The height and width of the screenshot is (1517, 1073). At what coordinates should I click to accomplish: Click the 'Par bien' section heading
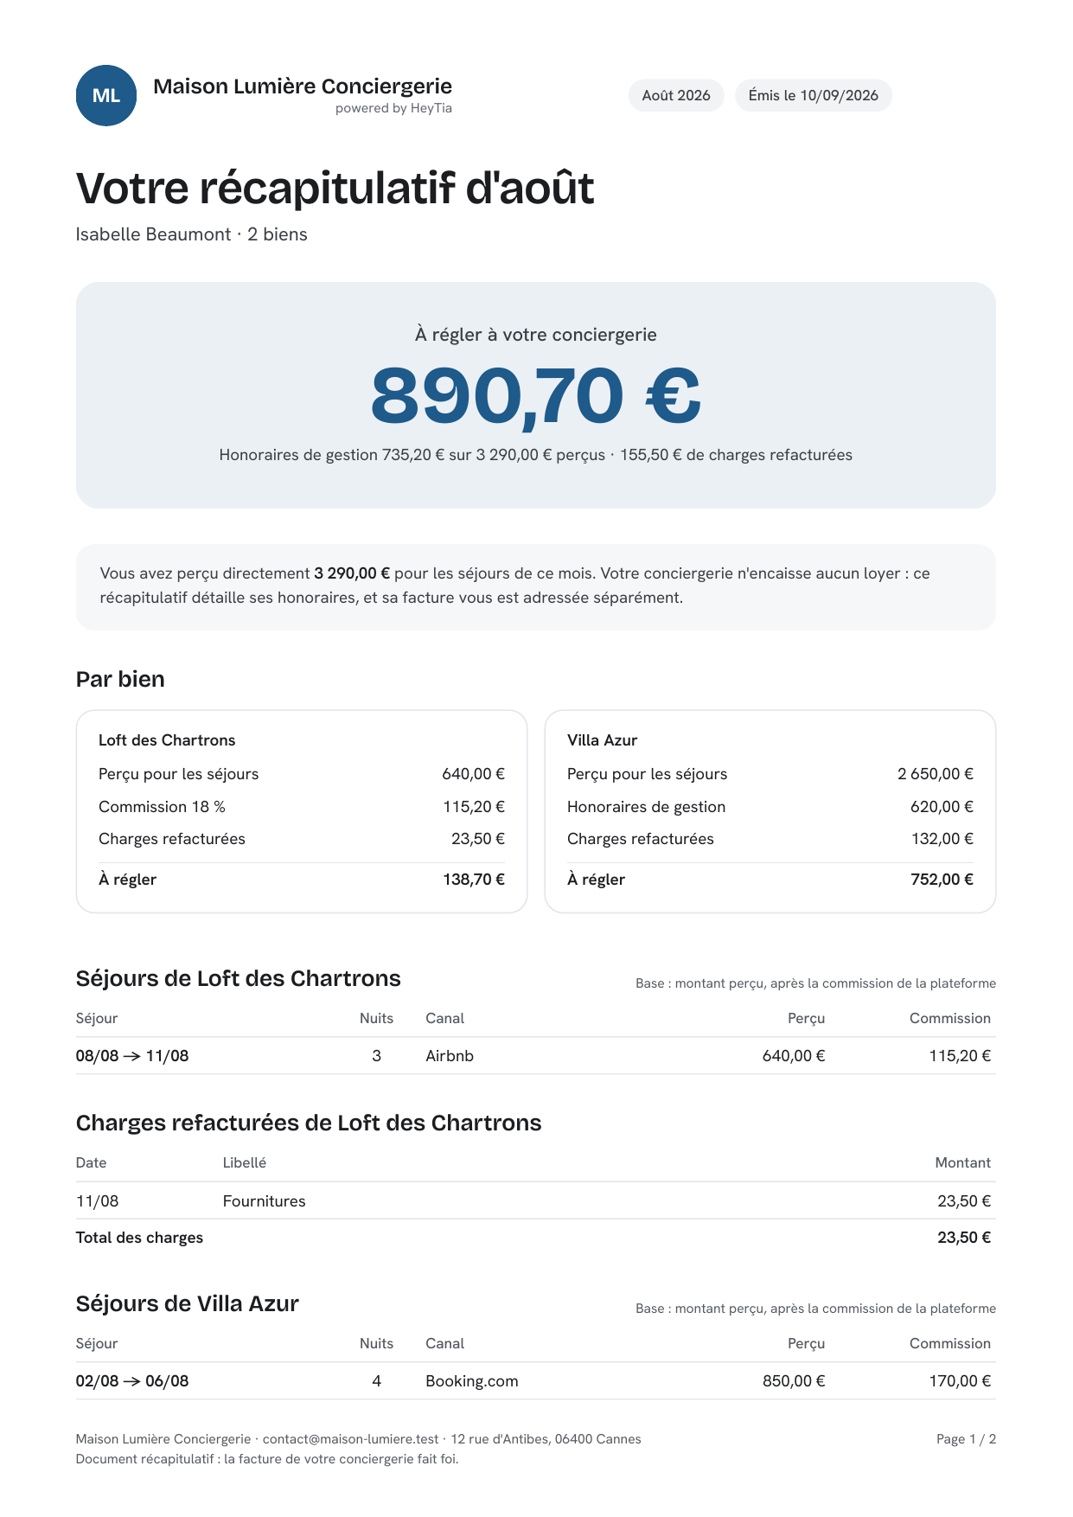(x=120, y=679)
